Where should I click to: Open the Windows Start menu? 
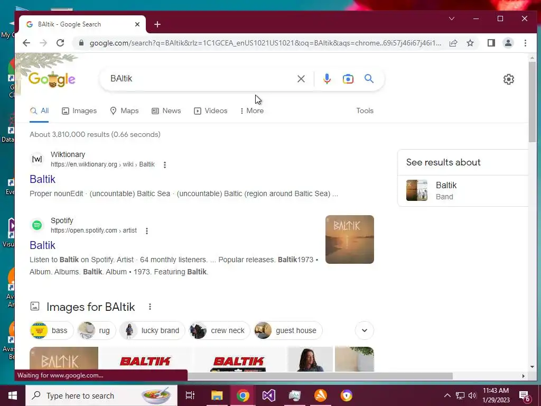point(13,395)
